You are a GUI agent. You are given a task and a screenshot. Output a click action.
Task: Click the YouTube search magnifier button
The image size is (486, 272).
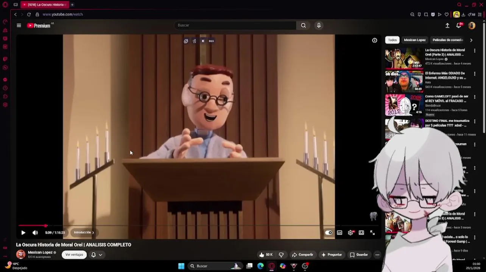[x=303, y=25]
